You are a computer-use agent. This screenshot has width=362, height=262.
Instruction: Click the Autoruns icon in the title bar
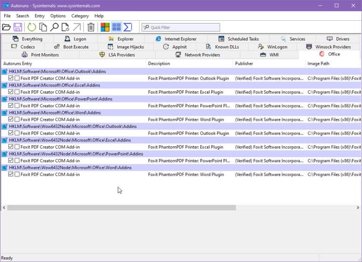coord(6,6)
